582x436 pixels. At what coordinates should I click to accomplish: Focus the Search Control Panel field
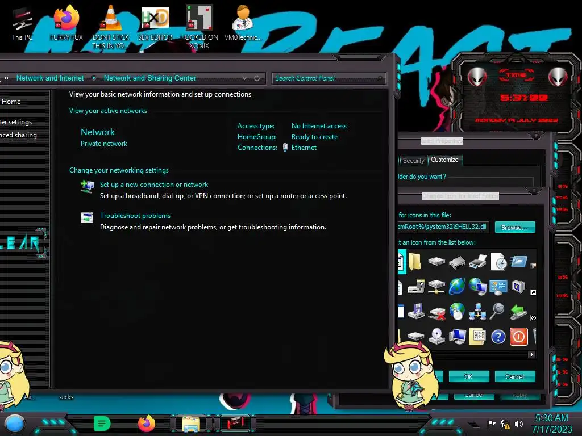tap(329, 78)
